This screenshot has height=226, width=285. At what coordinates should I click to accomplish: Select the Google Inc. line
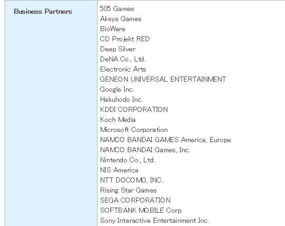tap(117, 89)
